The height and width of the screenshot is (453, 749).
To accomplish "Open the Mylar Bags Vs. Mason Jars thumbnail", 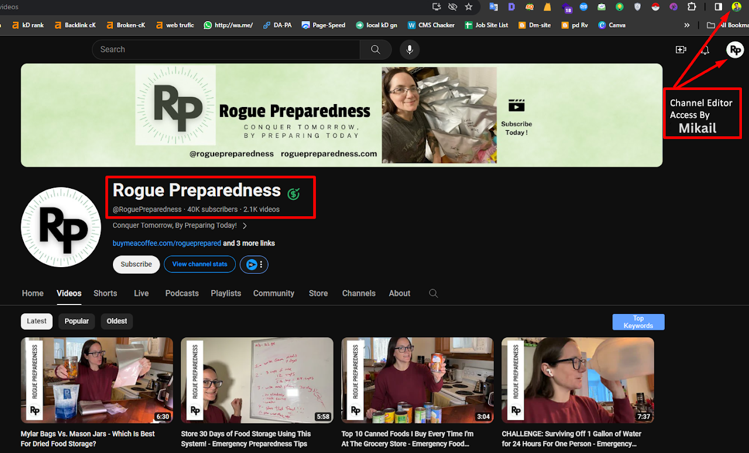I will pyautogui.click(x=97, y=380).
